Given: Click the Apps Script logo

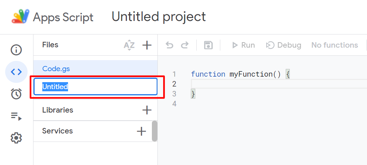Looking at the screenshot, I should point(21,16).
